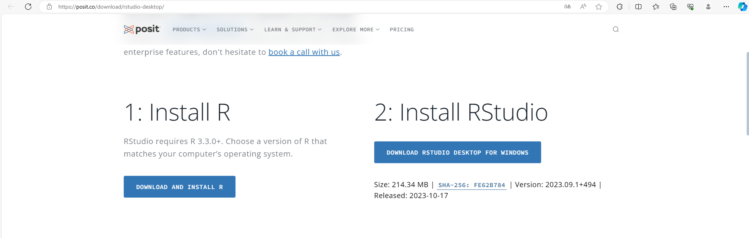Open the collections icon
This screenshot has width=749, height=238.
[673, 7]
